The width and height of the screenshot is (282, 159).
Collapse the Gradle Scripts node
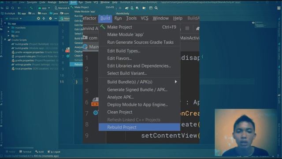tap(5, 40)
